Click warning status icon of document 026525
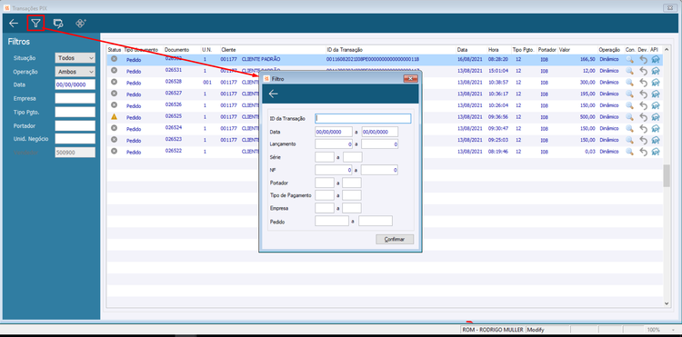The image size is (682, 337). [x=114, y=116]
